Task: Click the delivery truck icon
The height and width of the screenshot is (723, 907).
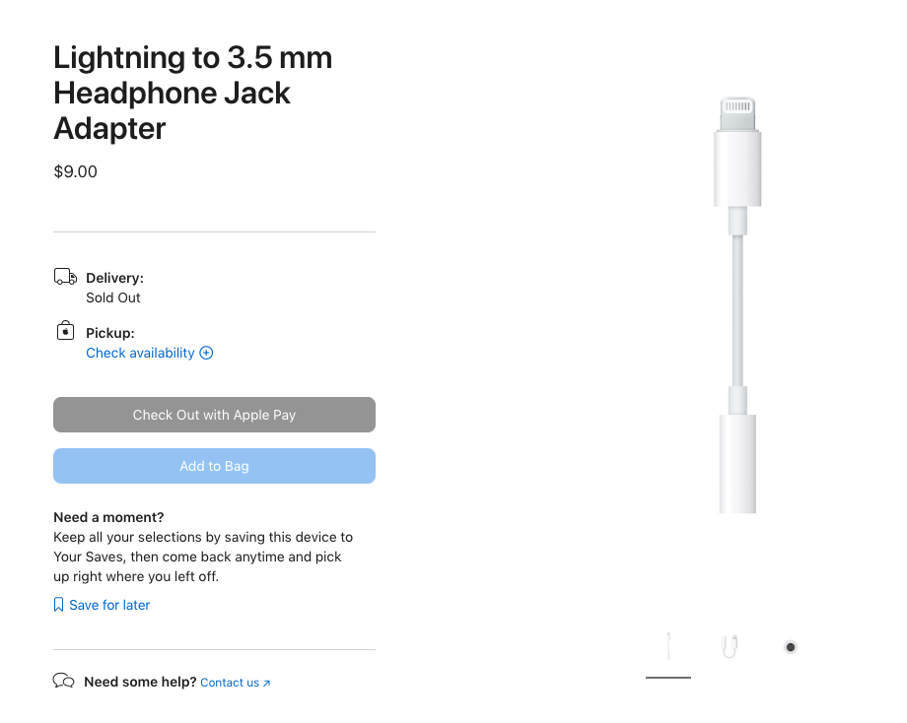Action: tap(63, 277)
